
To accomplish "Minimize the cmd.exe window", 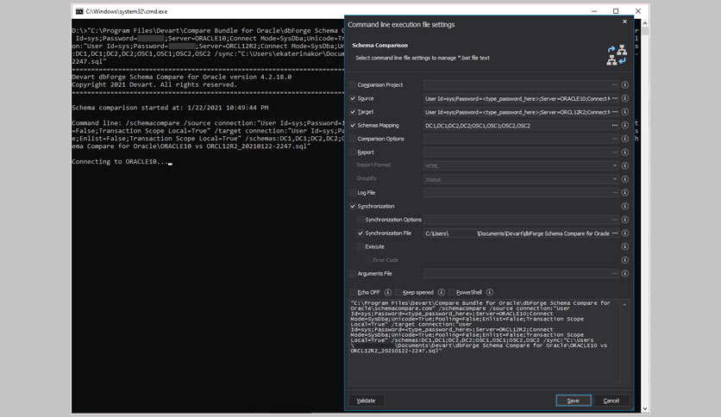I will 594,11.
